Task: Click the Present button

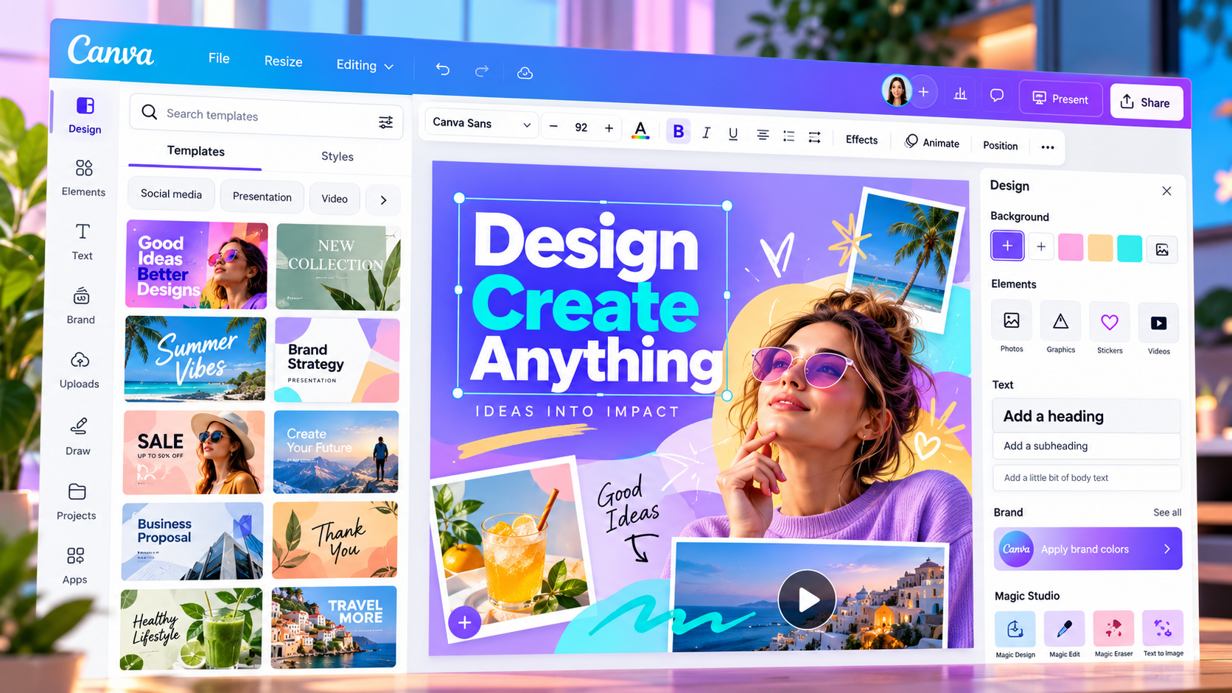Action: click(x=1060, y=99)
